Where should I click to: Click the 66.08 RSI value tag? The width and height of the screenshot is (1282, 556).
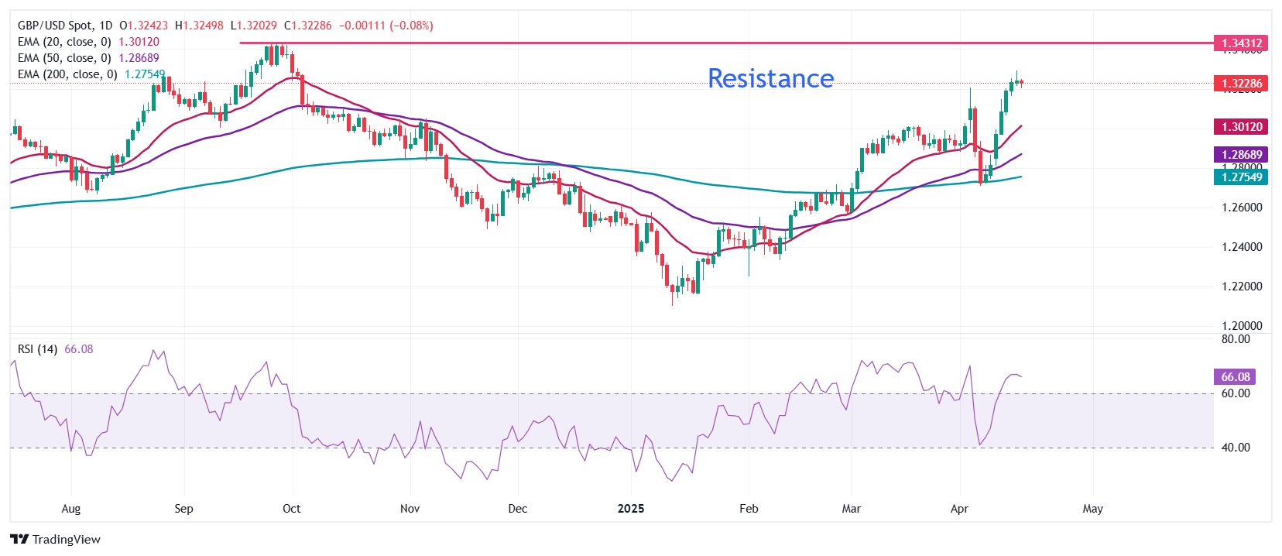[1235, 377]
